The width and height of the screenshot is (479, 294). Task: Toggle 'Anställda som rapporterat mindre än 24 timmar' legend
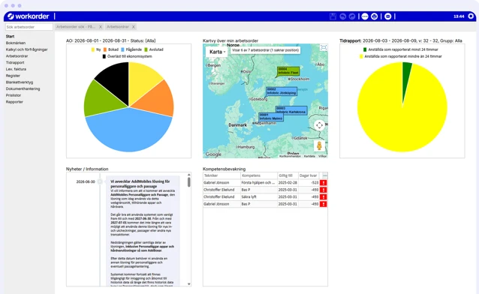point(400,56)
